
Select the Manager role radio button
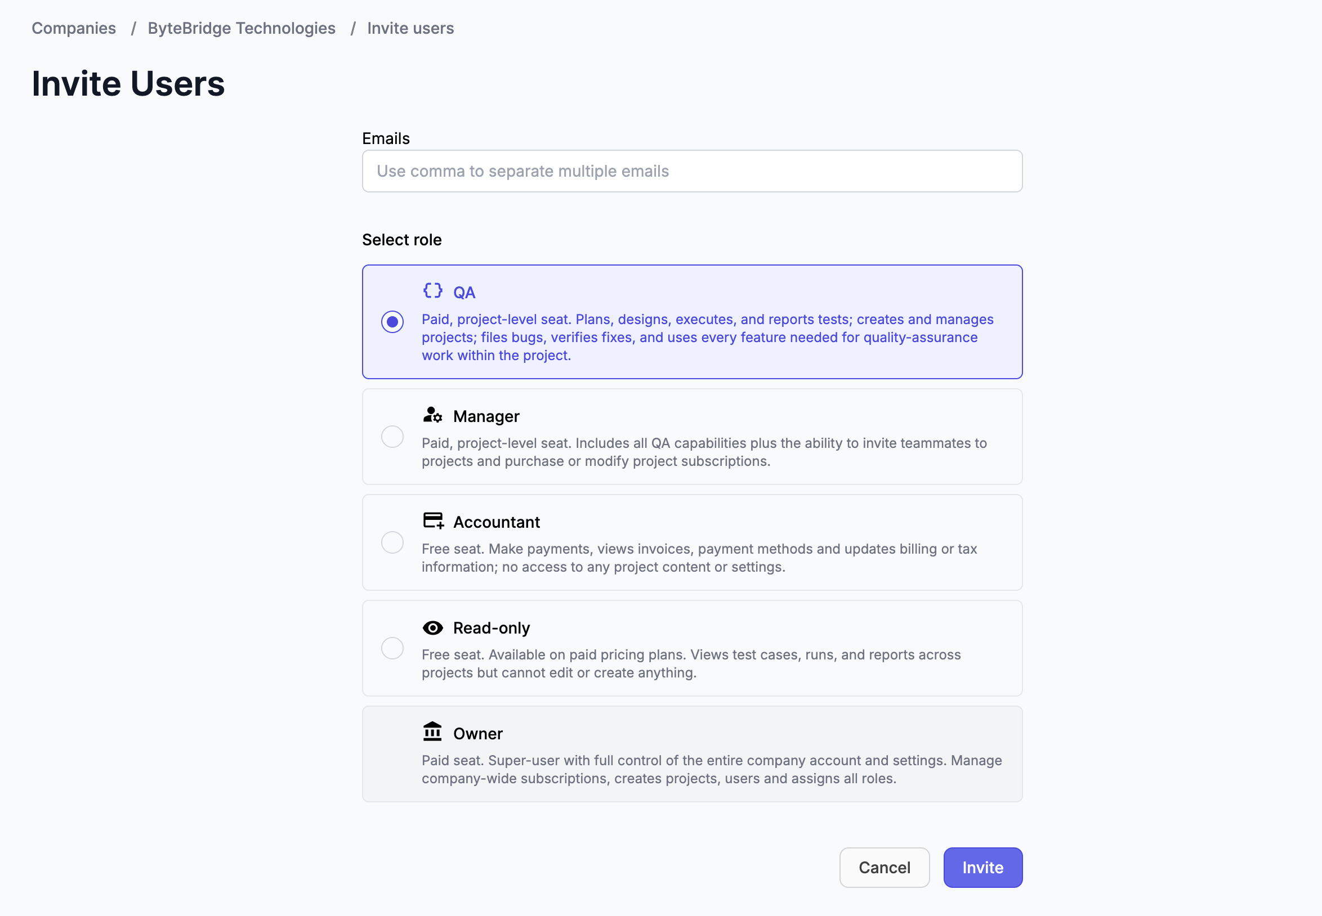point(392,437)
